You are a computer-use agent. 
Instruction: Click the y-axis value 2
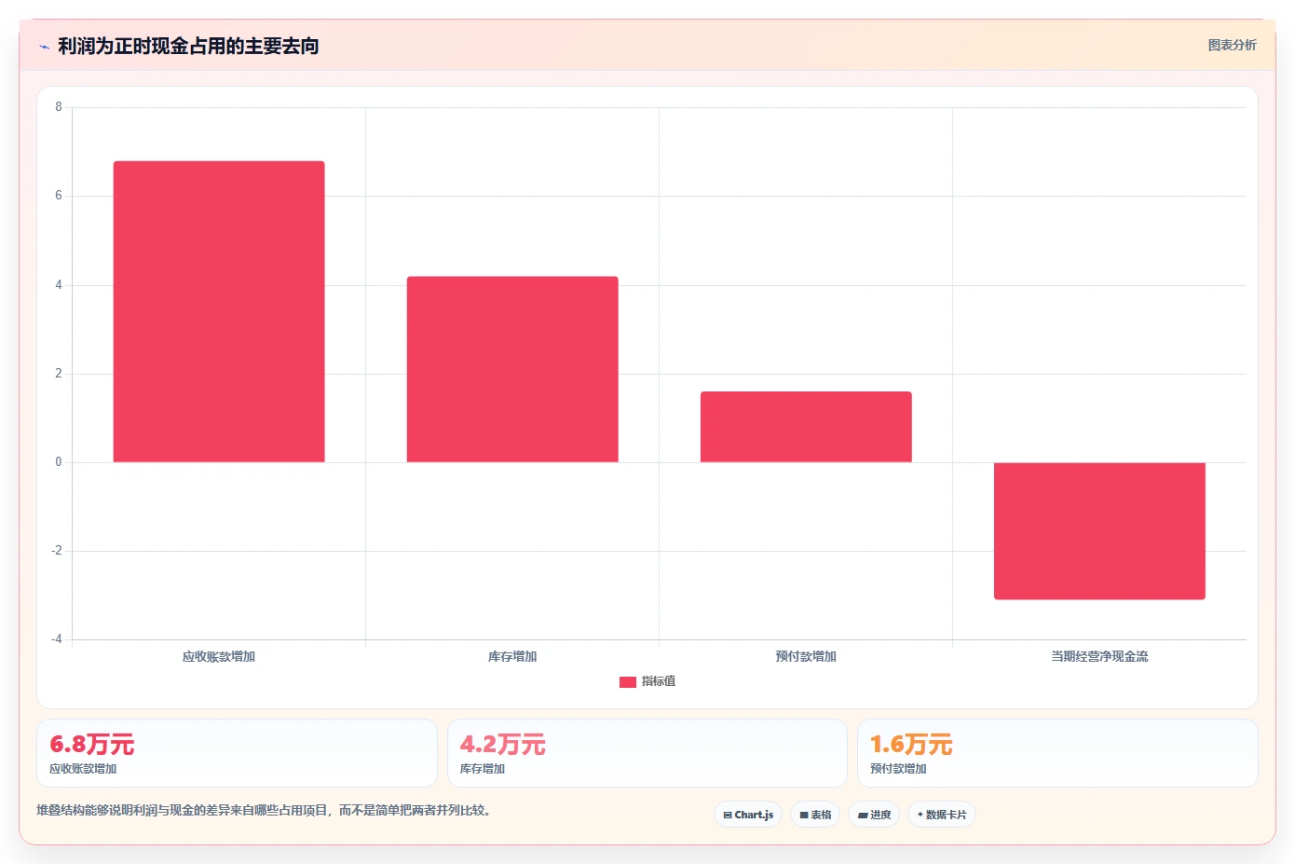pos(59,374)
